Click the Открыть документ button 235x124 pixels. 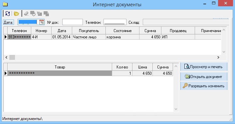(x=204, y=77)
